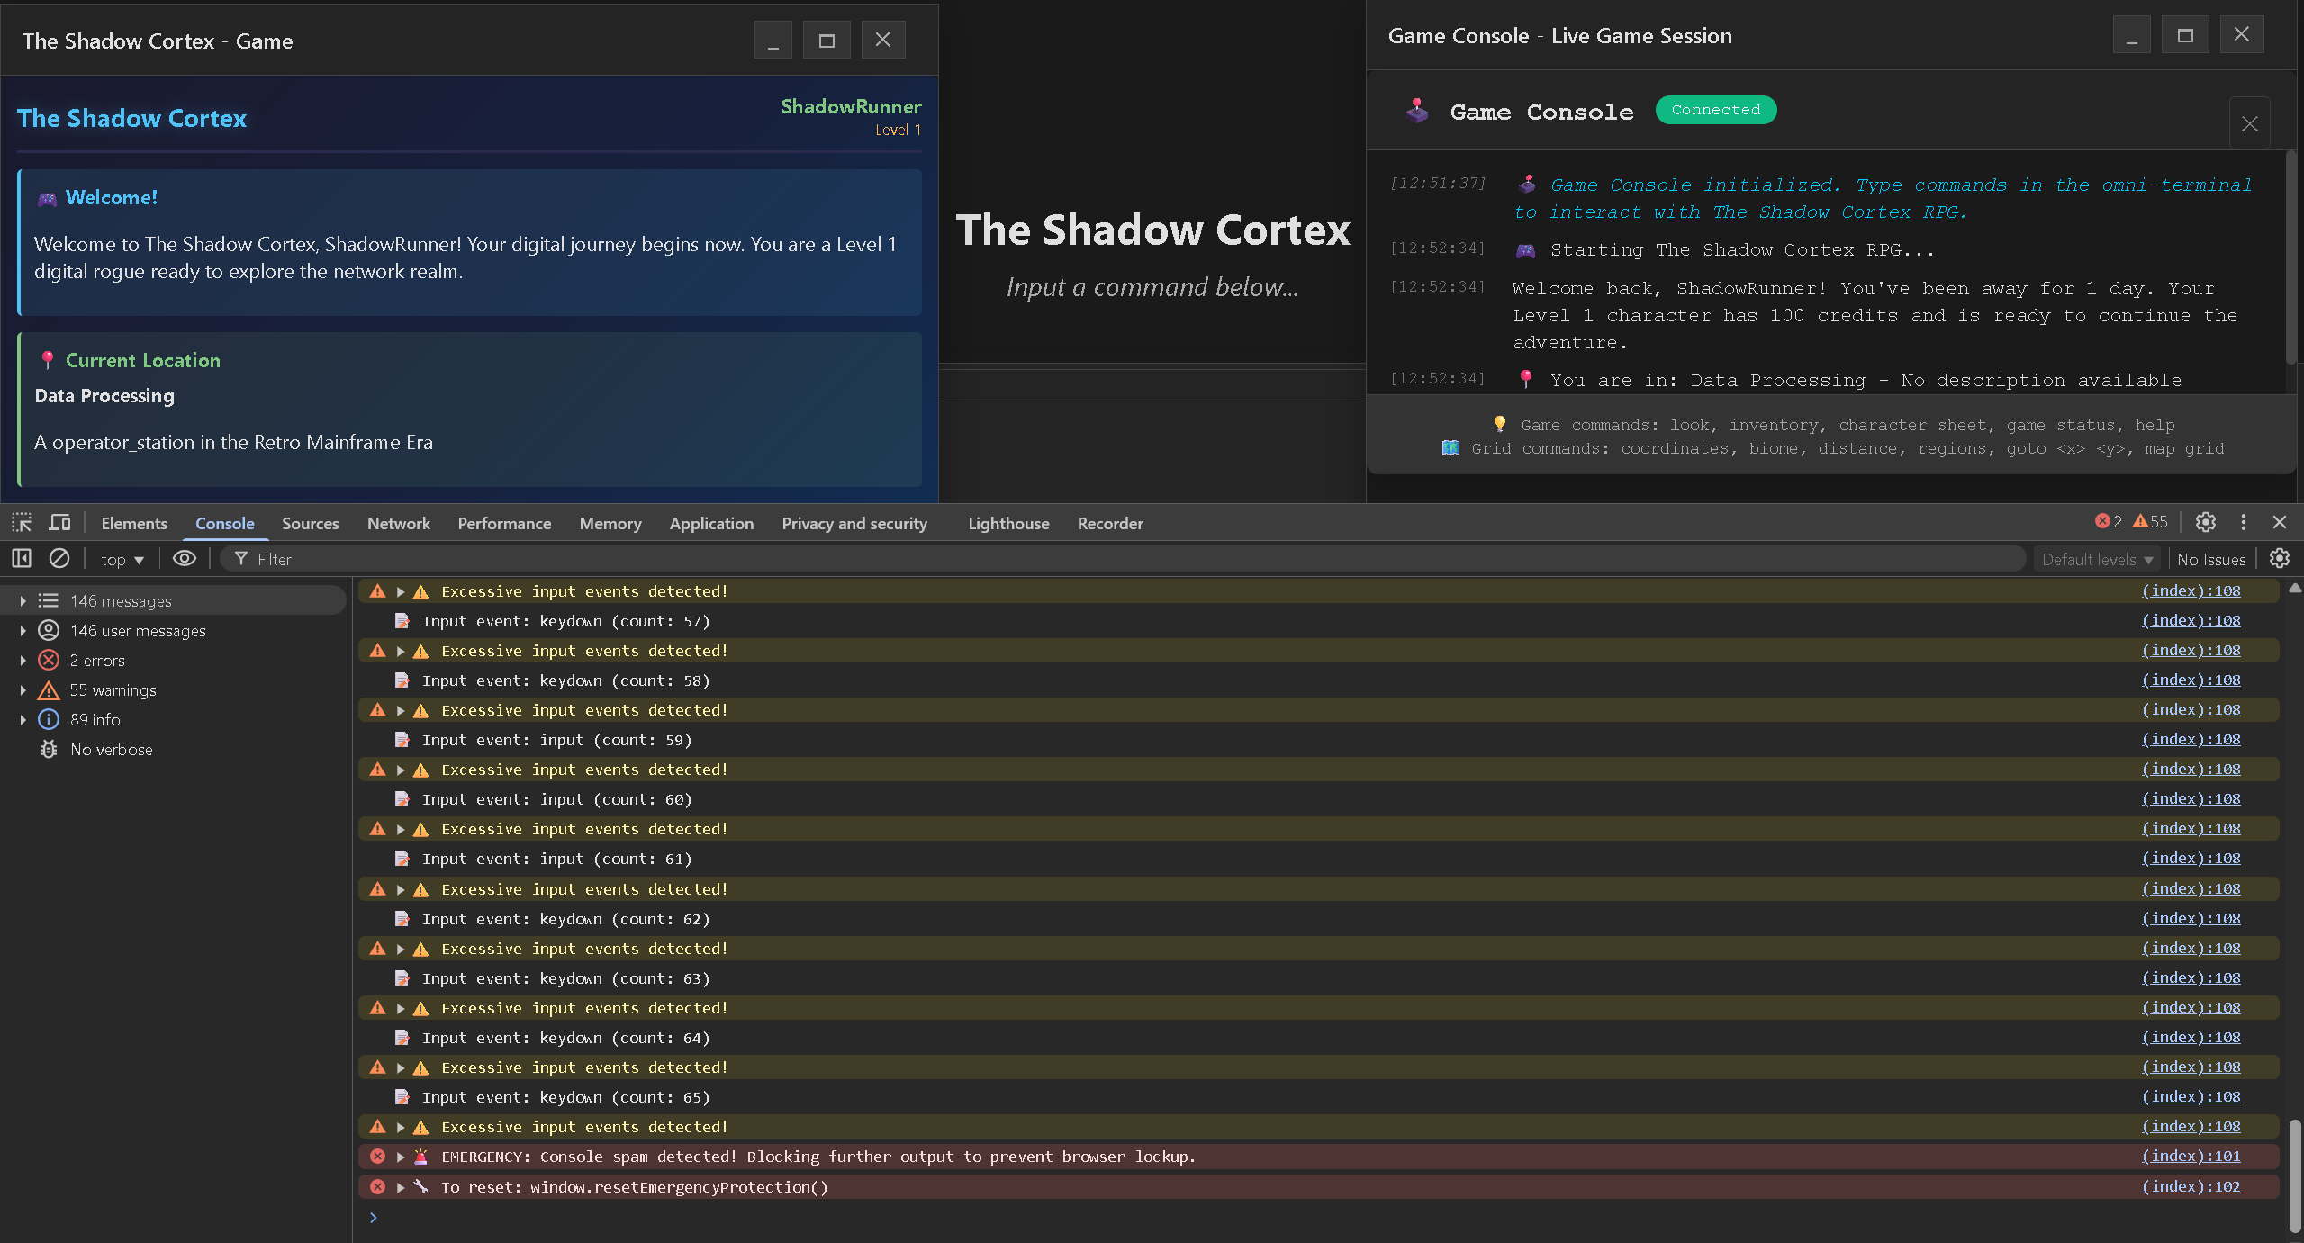Click the inspect element picker icon
Image resolution: width=2304 pixels, height=1243 pixels.
(22, 523)
